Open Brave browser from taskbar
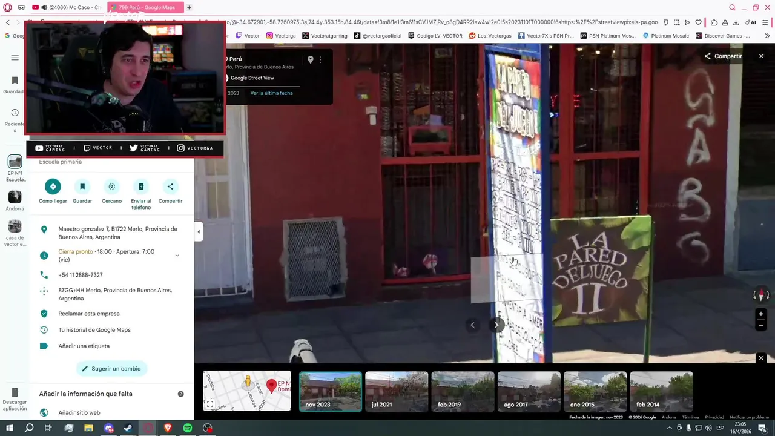This screenshot has height=436, width=775. point(168,428)
